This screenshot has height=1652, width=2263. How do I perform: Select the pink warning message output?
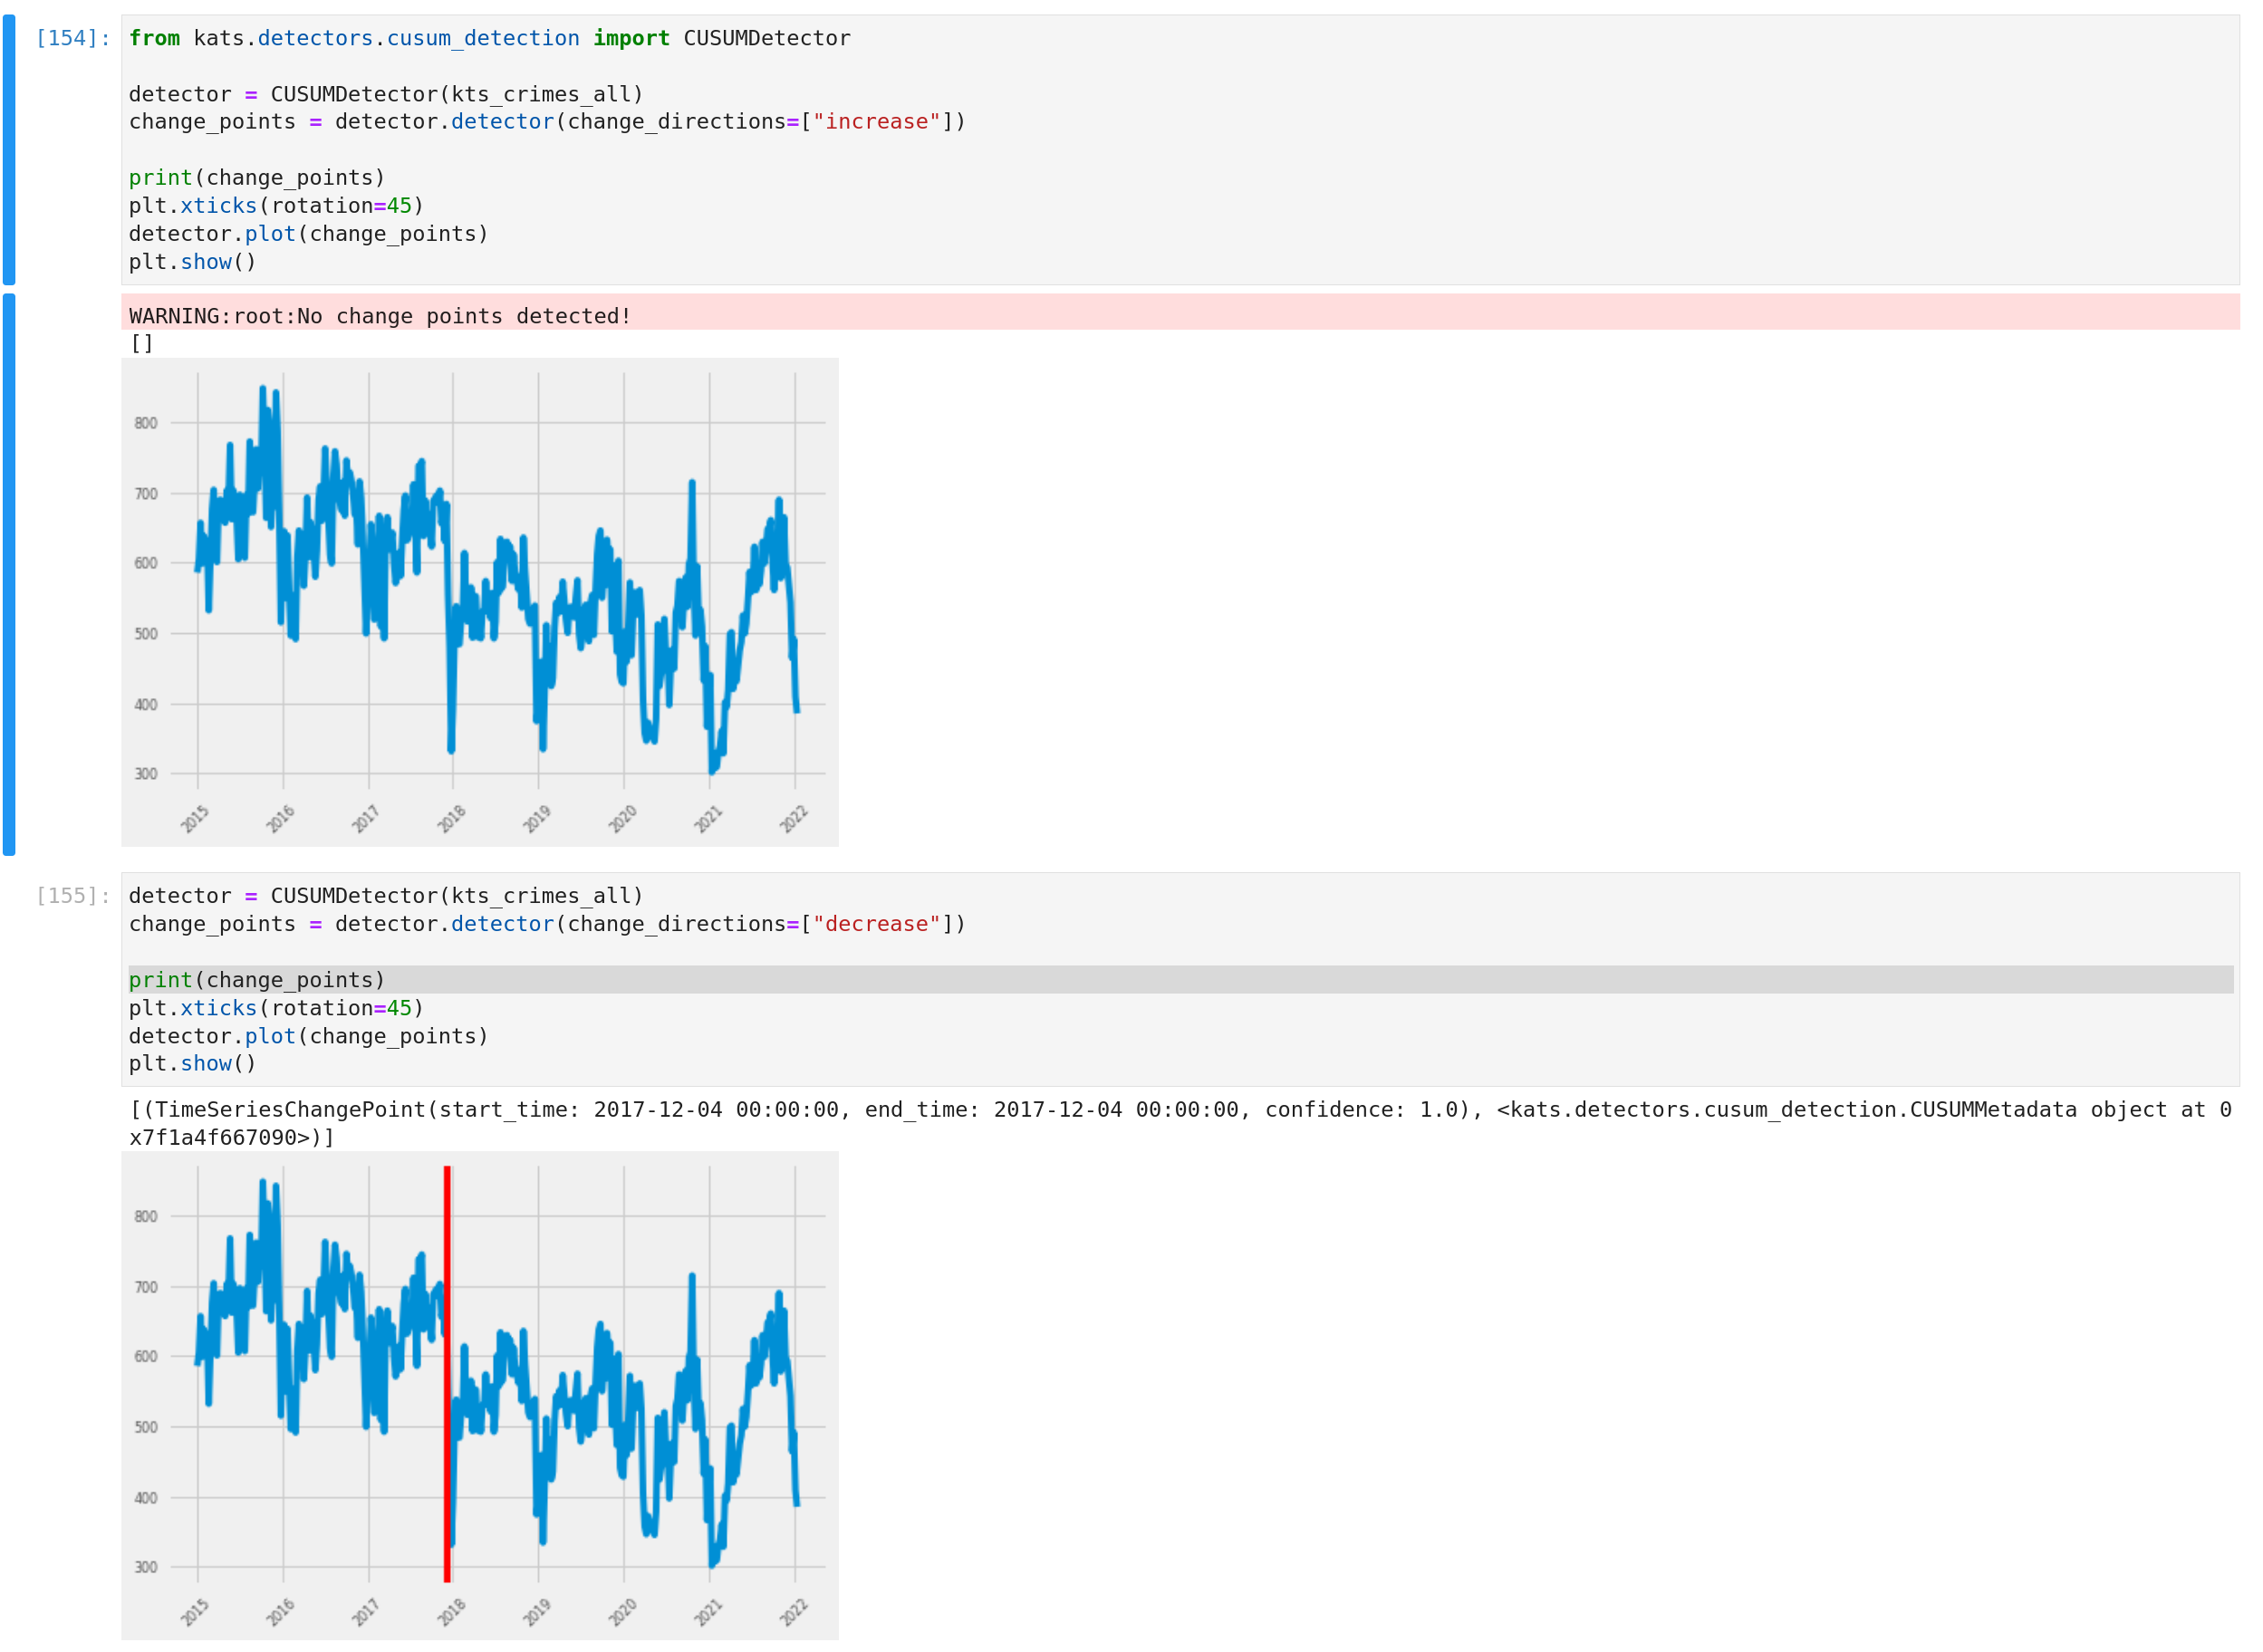point(380,316)
